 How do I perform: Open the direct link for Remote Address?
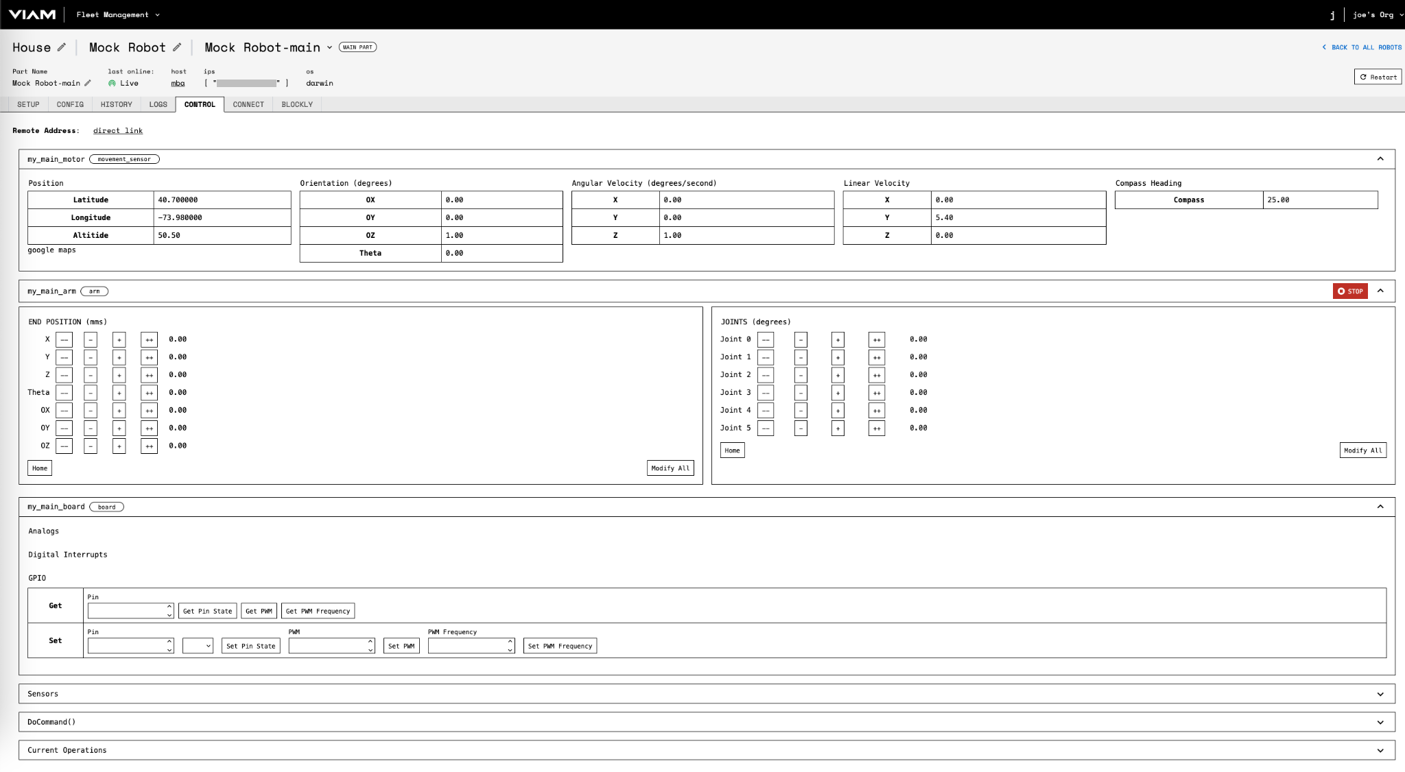pos(117,130)
